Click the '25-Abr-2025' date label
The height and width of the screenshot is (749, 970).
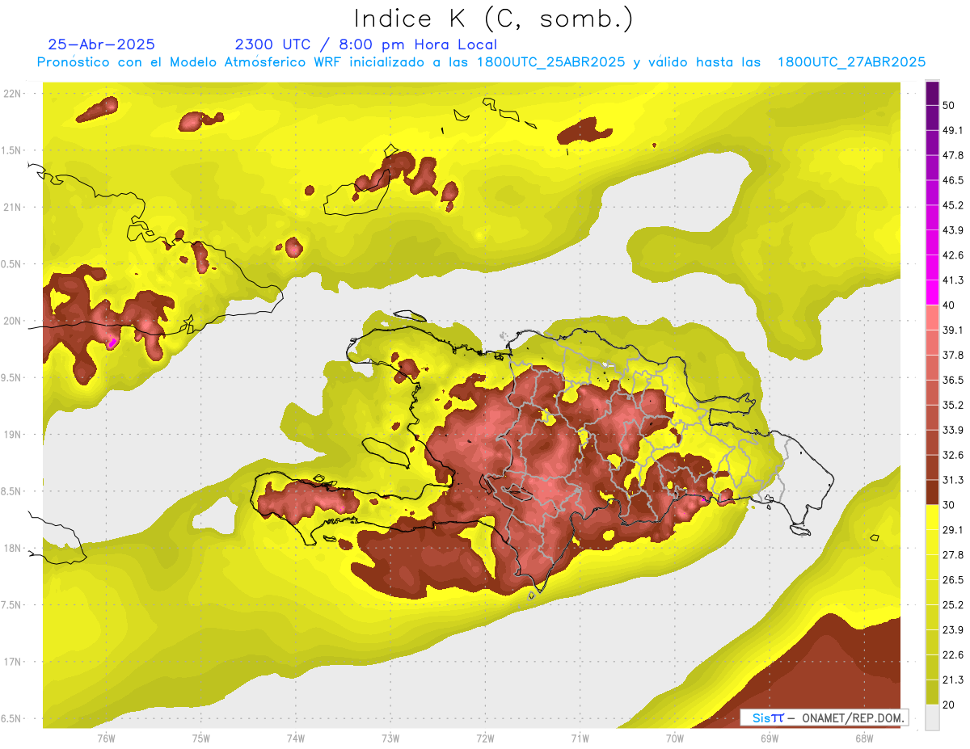101,44
